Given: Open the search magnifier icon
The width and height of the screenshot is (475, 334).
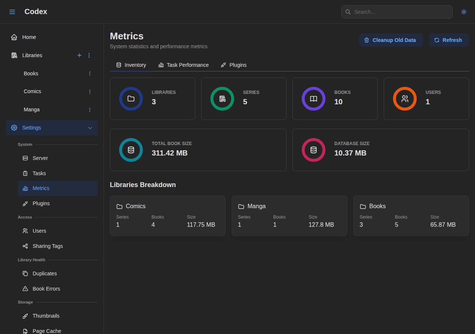Looking at the screenshot, I should coord(348,12).
